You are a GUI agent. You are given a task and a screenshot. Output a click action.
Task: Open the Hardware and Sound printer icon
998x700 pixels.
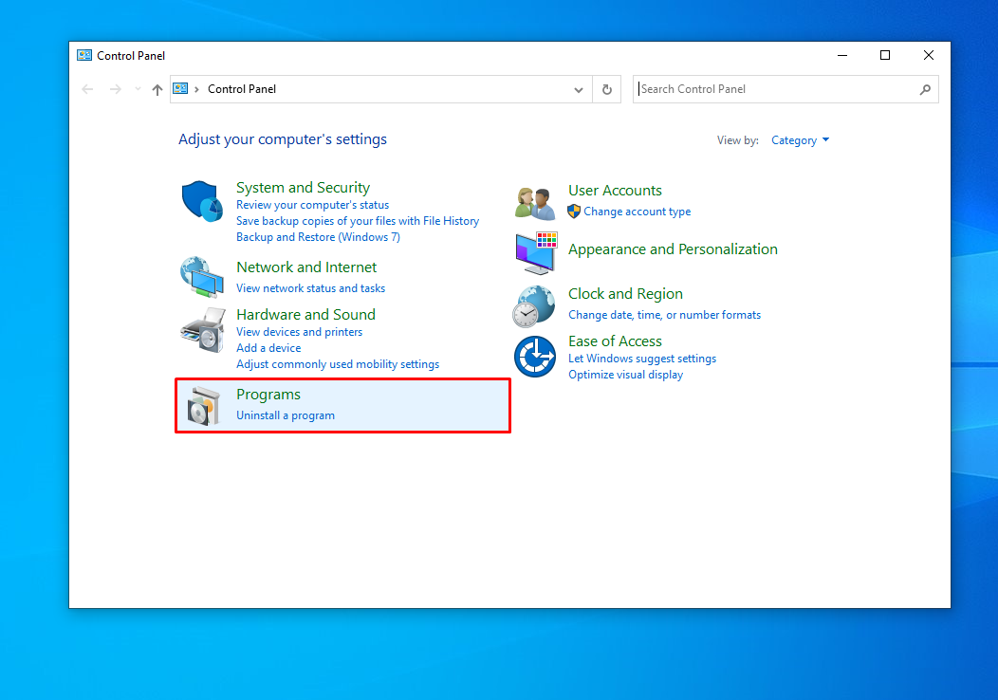[x=203, y=330]
